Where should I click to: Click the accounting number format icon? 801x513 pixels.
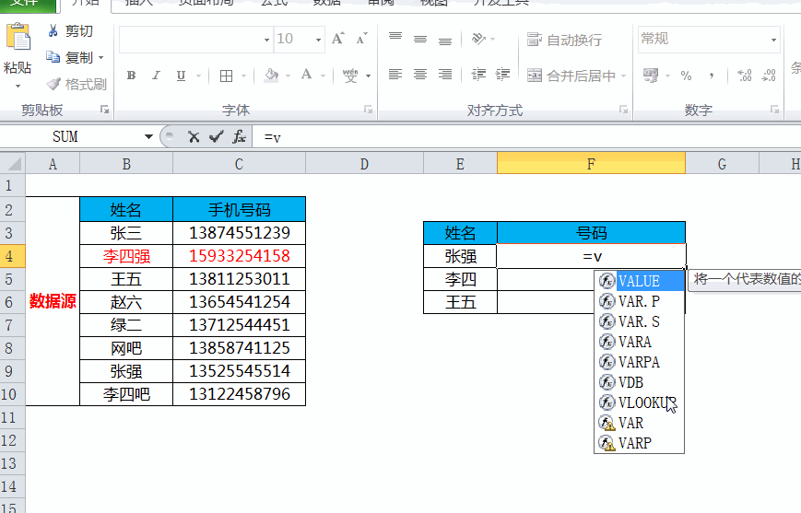click(651, 76)
